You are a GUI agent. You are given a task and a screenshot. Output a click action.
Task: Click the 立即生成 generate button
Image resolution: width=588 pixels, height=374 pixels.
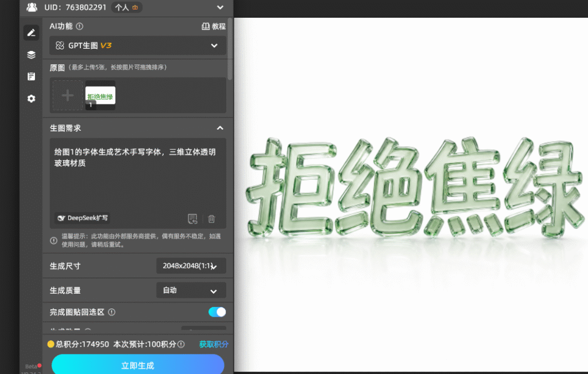pyautogui.click(x=138, y=365)
